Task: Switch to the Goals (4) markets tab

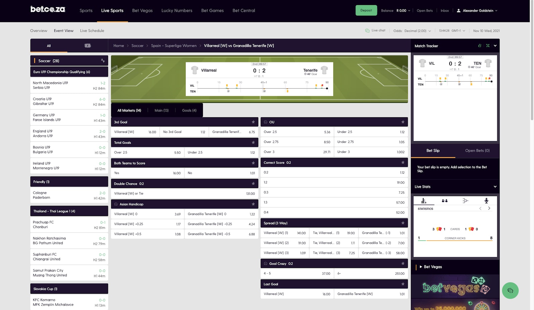Action: click(x=189, y=110)
